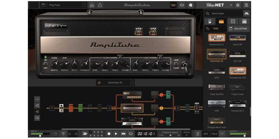The width and height of the screenshot is (279, 139).
Task: Open the tuner in bottom bar
Action: [x=63, y=134]
